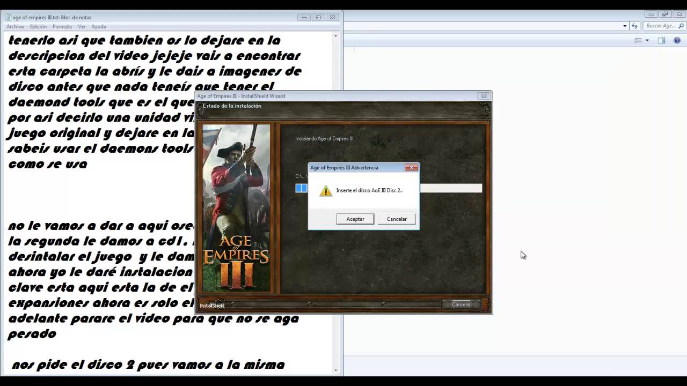Close the Age of Empires III Advertencia dialog
The image size is (687, 386).
(x=411, y=167)
